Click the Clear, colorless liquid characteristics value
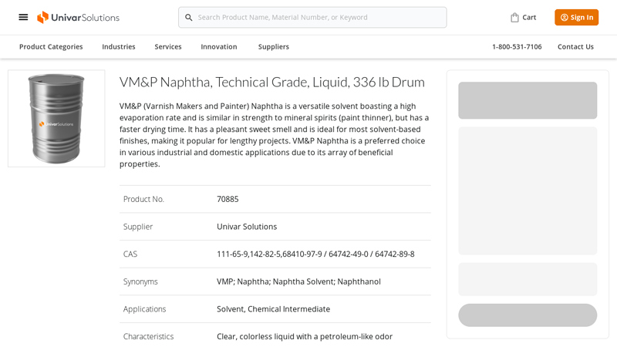 tap(305, 337)
